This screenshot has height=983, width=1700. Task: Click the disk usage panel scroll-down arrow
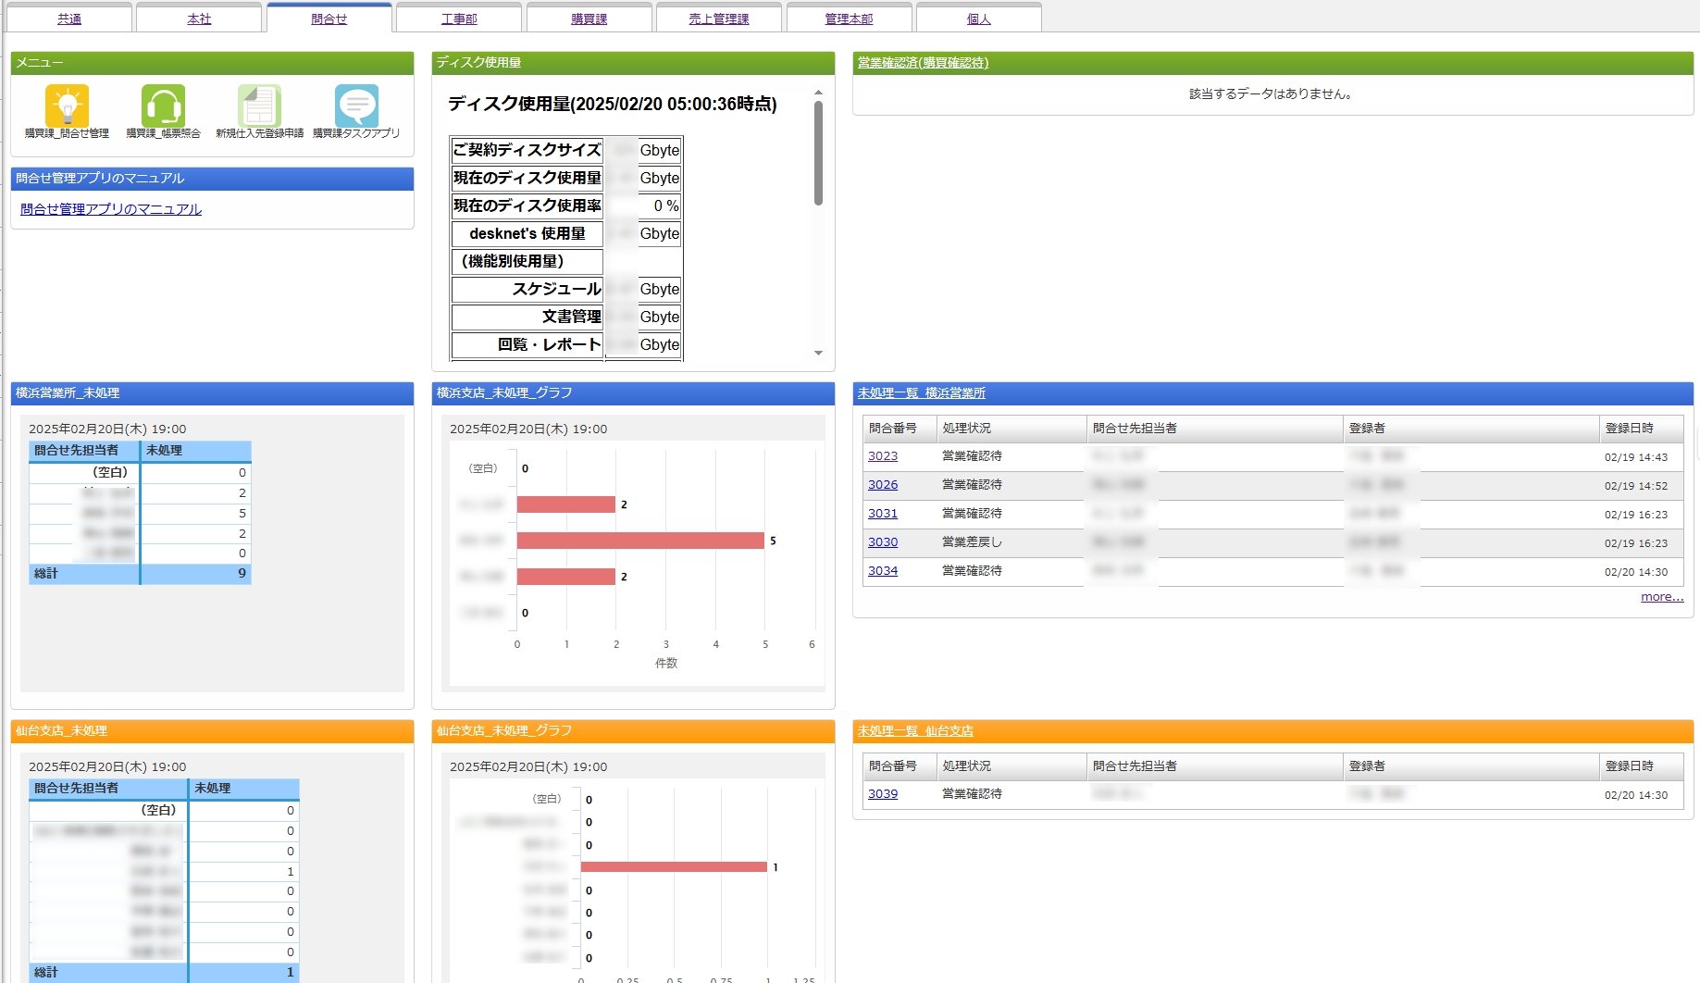[x=818, y=353]
